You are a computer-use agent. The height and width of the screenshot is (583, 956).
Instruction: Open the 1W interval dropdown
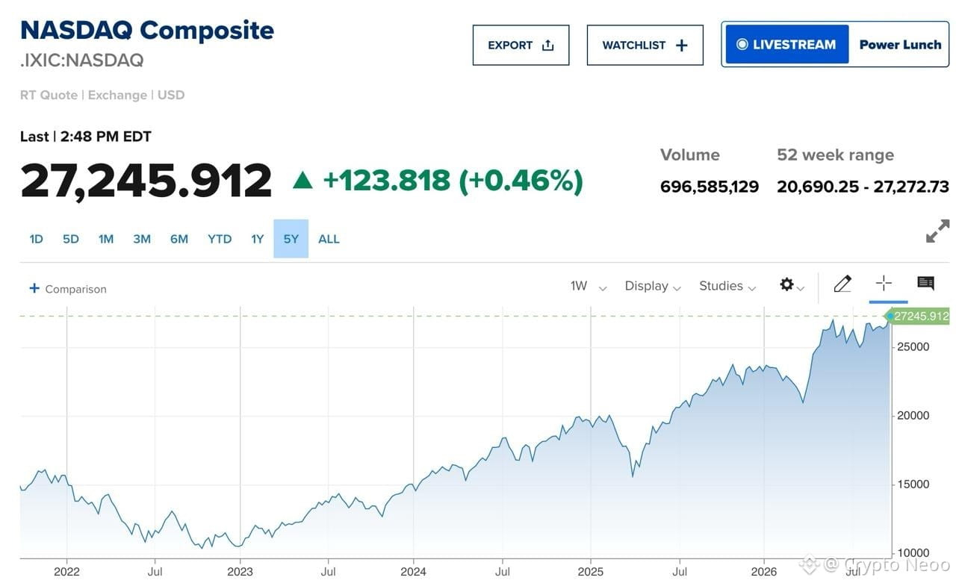tap(588, 286)
